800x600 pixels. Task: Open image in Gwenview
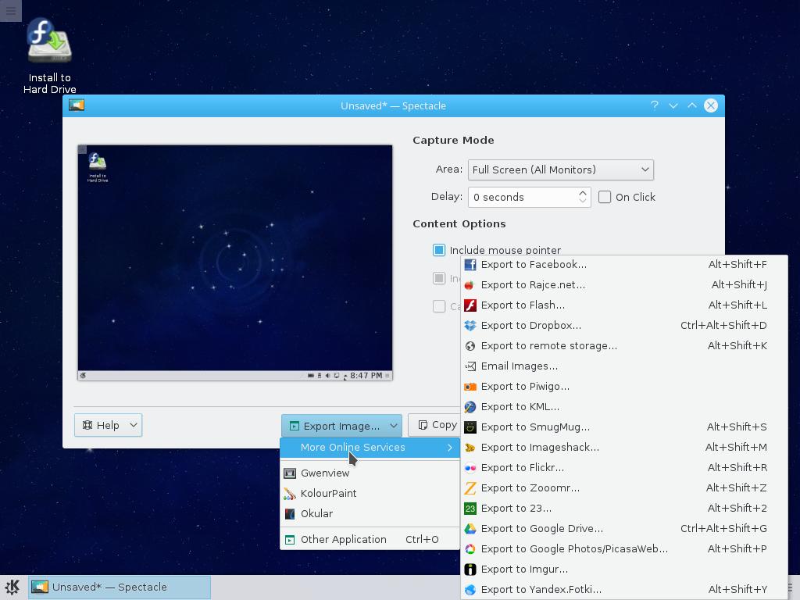click(x=370, y=473)
